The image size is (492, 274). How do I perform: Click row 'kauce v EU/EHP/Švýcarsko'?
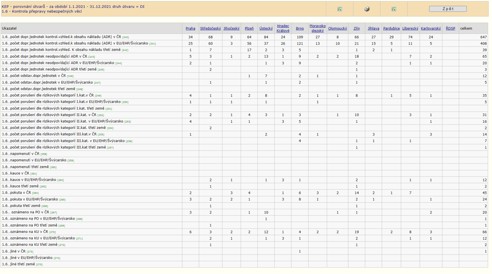[33, 180]
